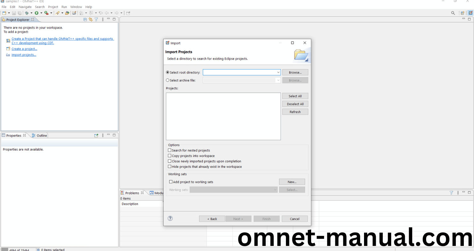Check Hide projects that already exist
The height and width of the screenshot is (251, 474).
click(x=170, y=167)
